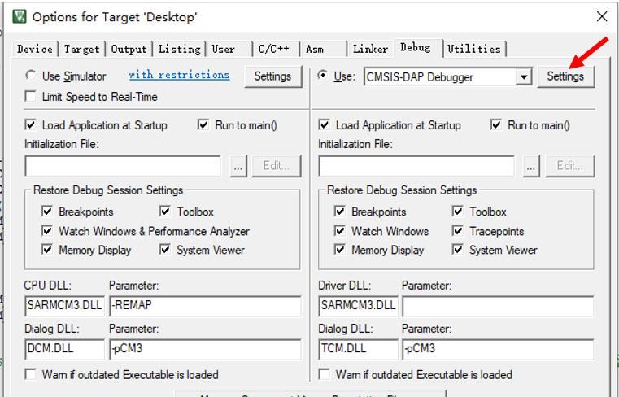Open the 'with restrictions' link
The width and height of the screenshot is (619, 397).
[x=179, y=75]
